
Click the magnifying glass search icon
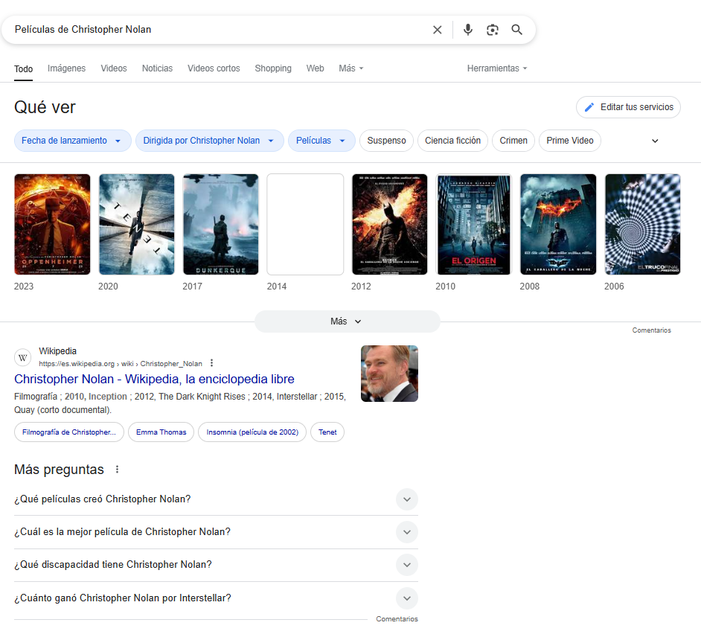pos(517,30)
